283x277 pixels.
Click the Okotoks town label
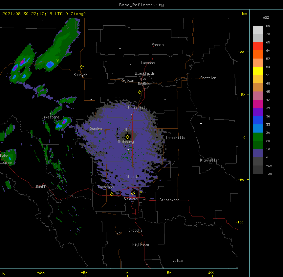(x=135, y=230)
